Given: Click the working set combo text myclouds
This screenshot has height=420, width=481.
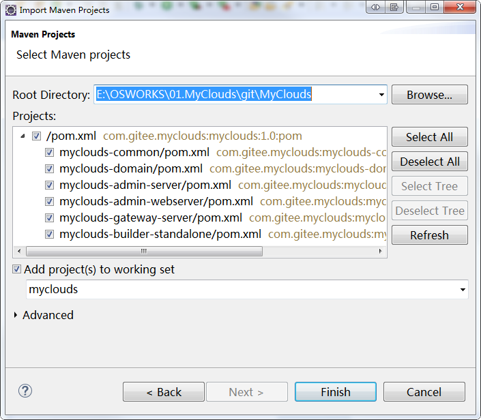Looking at the screenshot, I should 53,289.
